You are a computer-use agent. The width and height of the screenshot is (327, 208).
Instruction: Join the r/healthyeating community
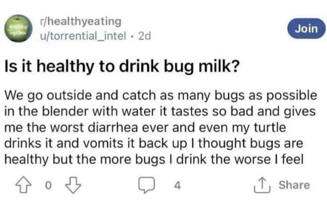click(307, 29)
